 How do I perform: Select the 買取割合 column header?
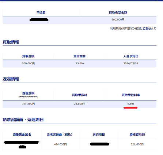click(x=79, y=56)
